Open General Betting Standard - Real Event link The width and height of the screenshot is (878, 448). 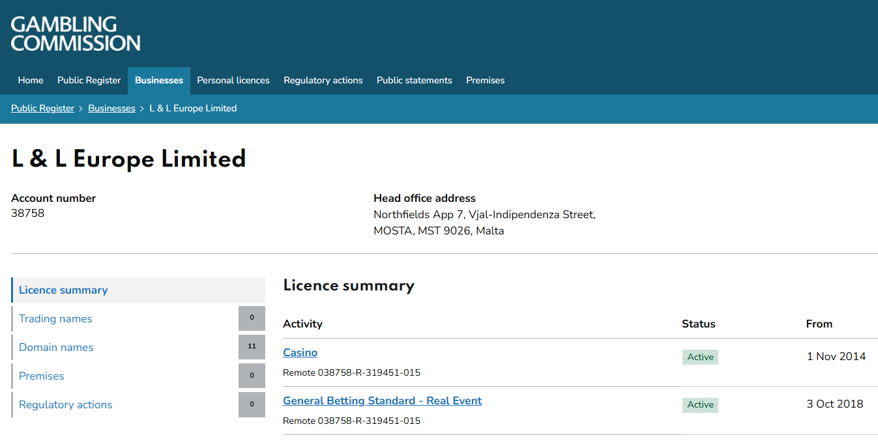point(382,400)
